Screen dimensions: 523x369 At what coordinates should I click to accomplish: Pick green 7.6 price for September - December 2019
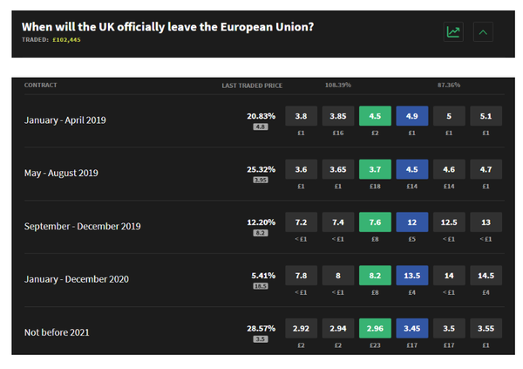tap(375, 222)
